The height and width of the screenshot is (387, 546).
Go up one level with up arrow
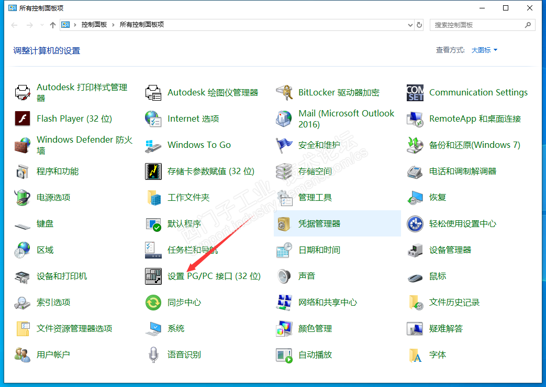(x=52, y=25)
